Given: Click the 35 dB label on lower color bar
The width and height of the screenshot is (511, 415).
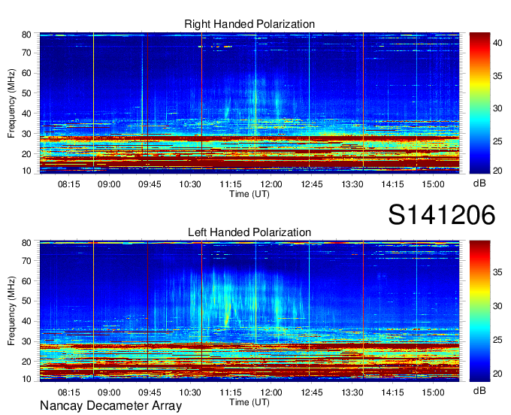Looking at the screenshot, I should click(497, 272).
